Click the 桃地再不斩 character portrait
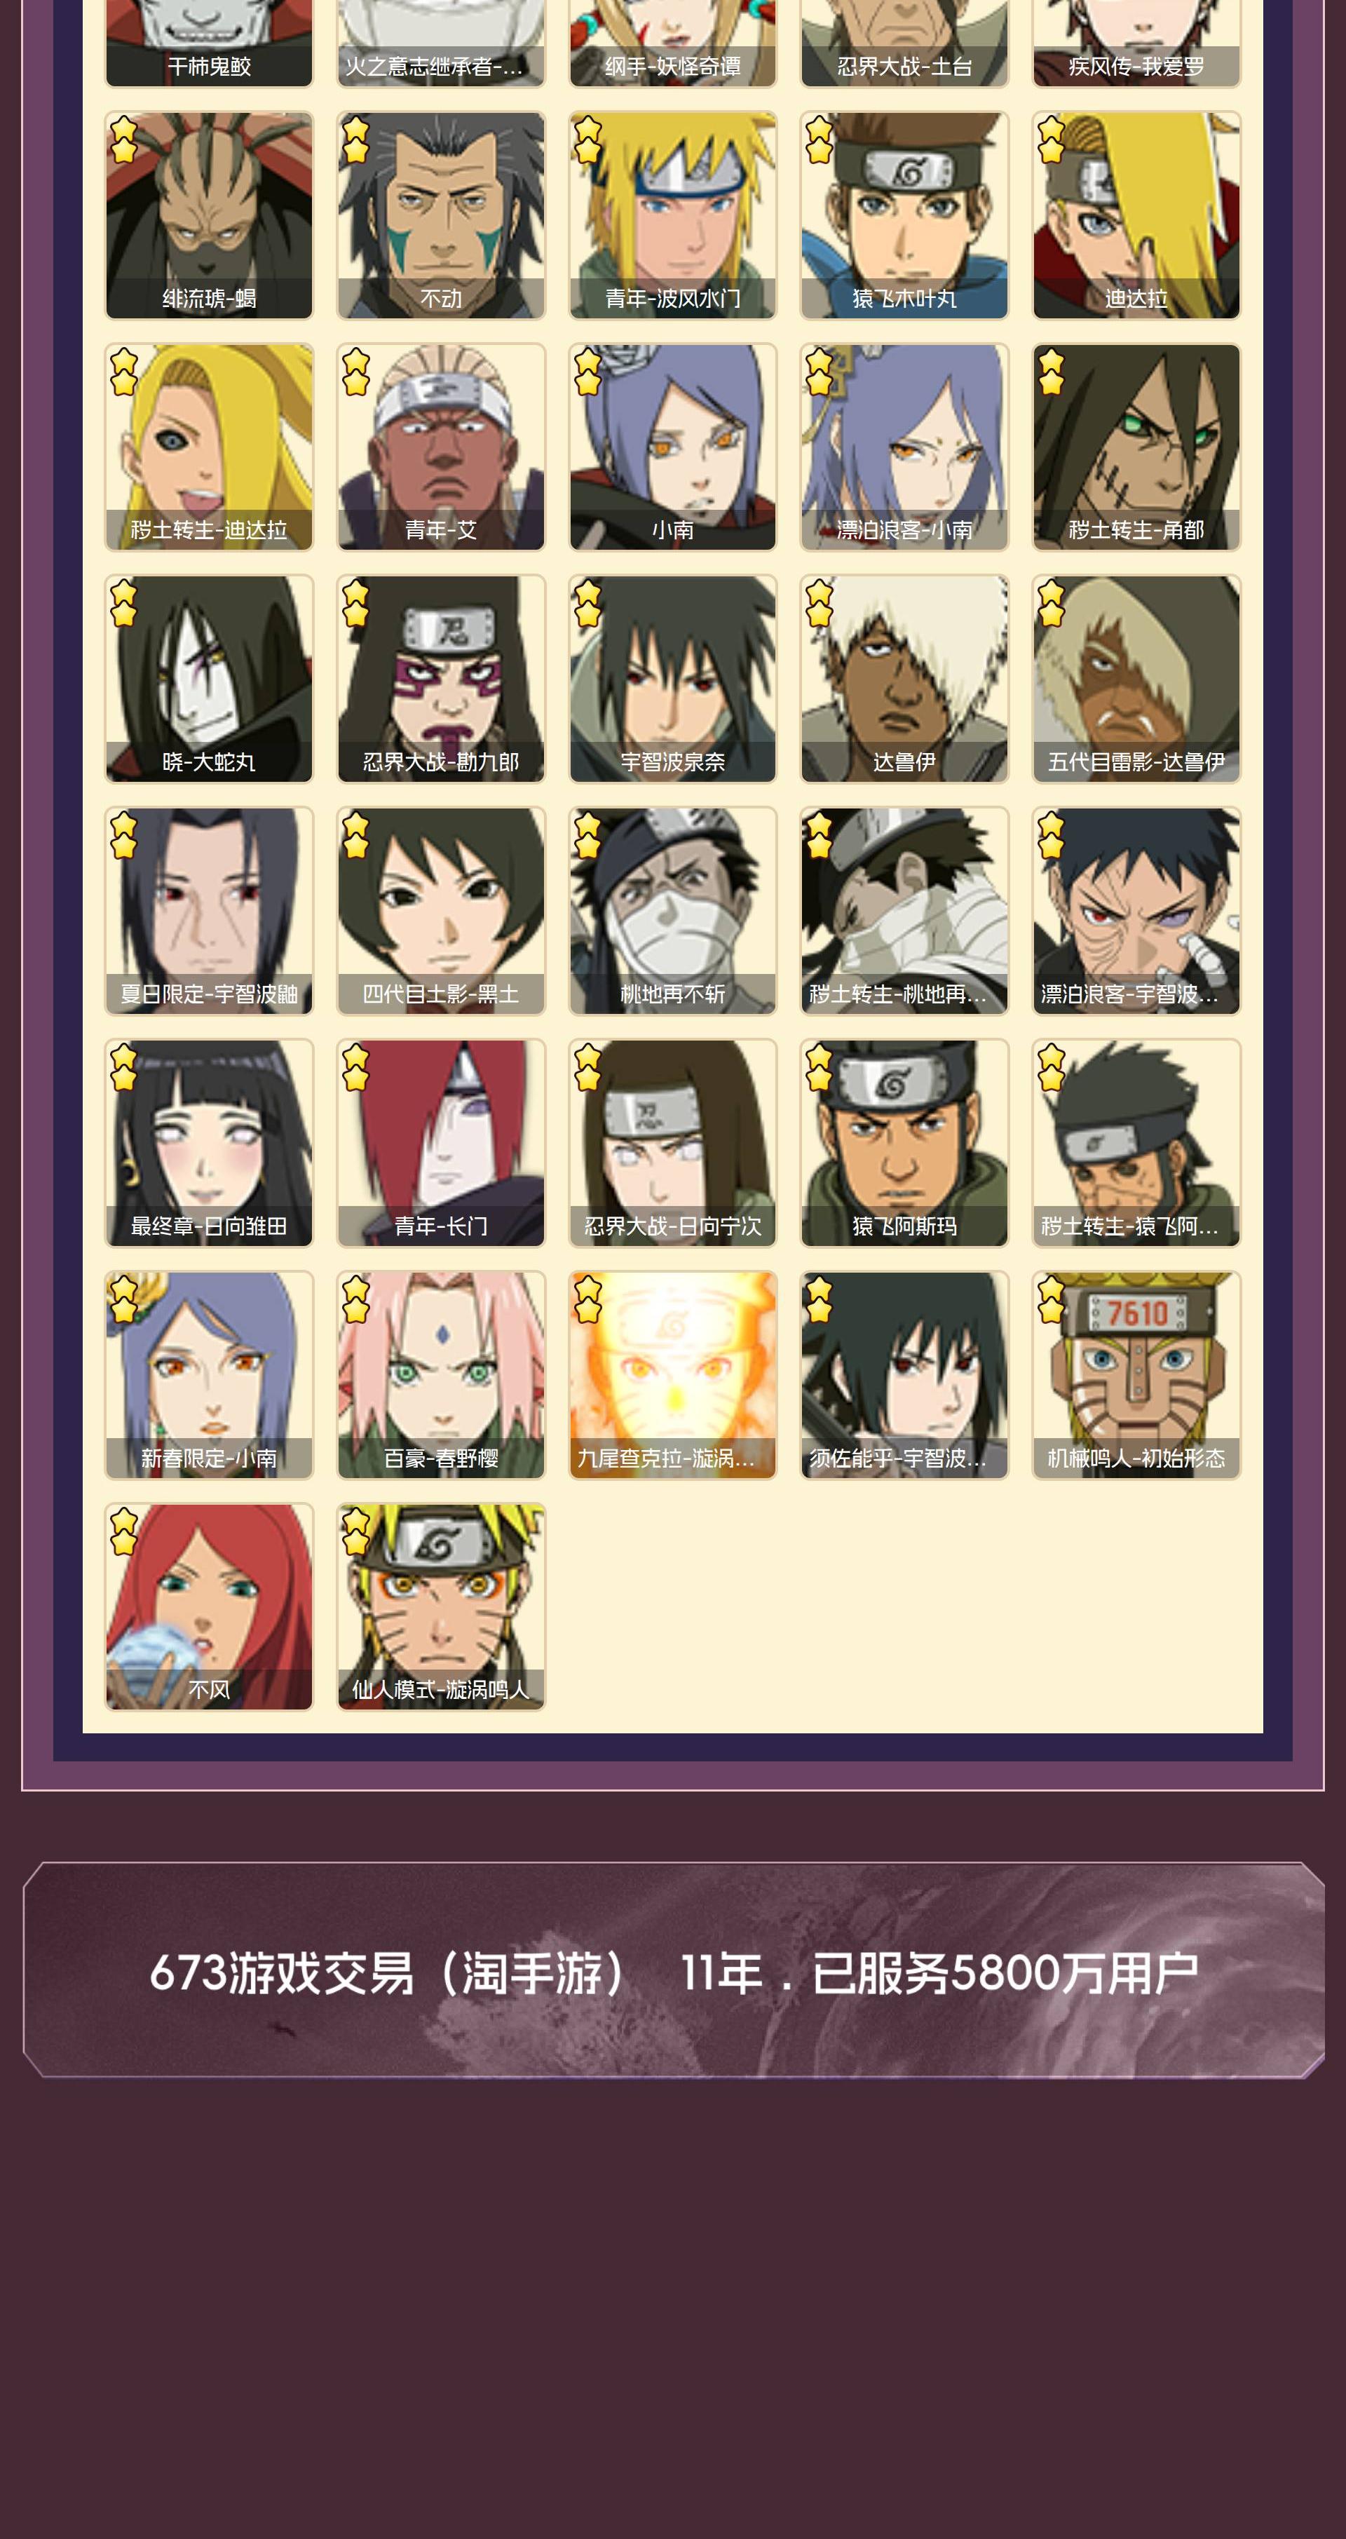Viewport: 1346px width, 2539px height. pyautogui.click(x=673, y=911)
